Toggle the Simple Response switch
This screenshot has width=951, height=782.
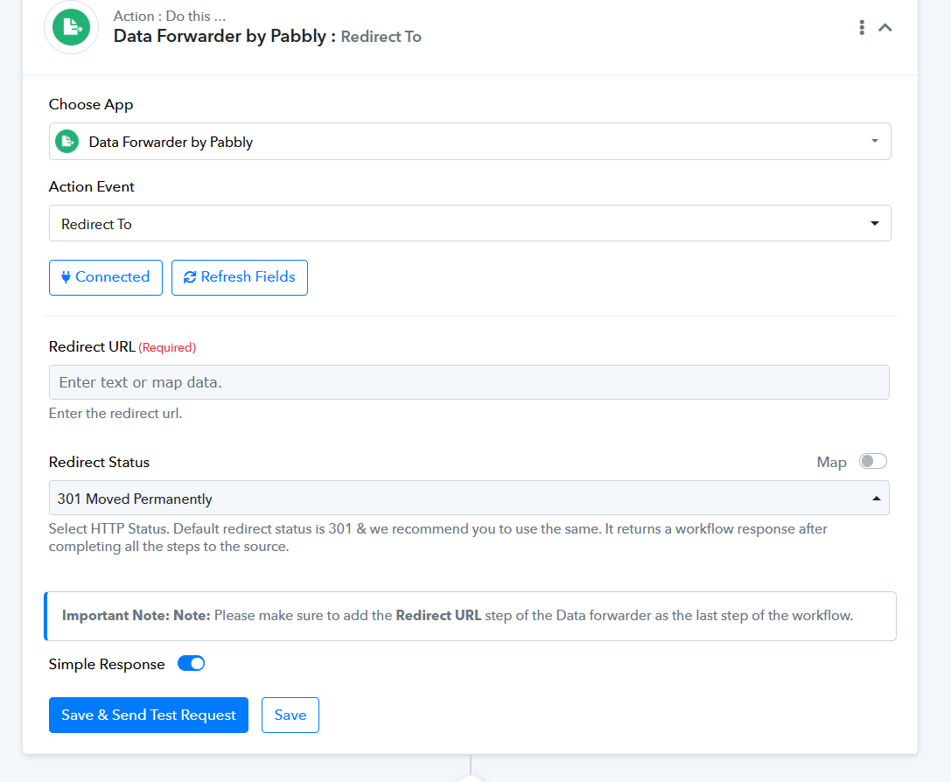tap(191, 664)
